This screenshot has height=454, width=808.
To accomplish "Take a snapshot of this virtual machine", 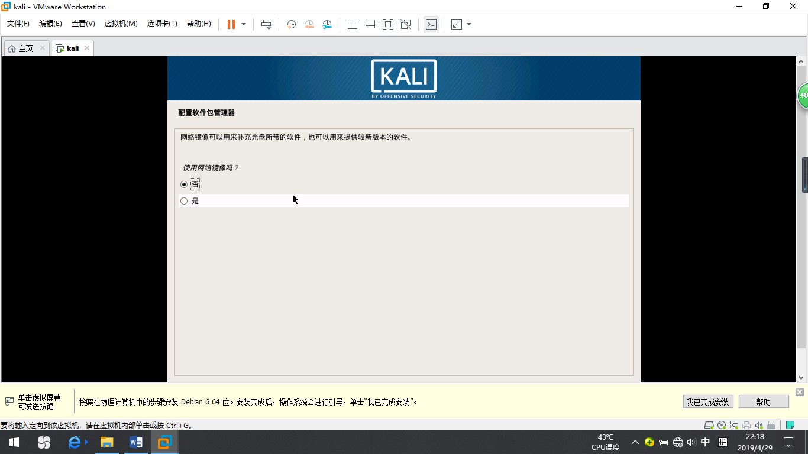I will (x=291, y=24).
